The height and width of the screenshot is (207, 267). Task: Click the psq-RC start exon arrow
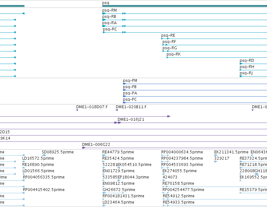click(x=104, y=32)
